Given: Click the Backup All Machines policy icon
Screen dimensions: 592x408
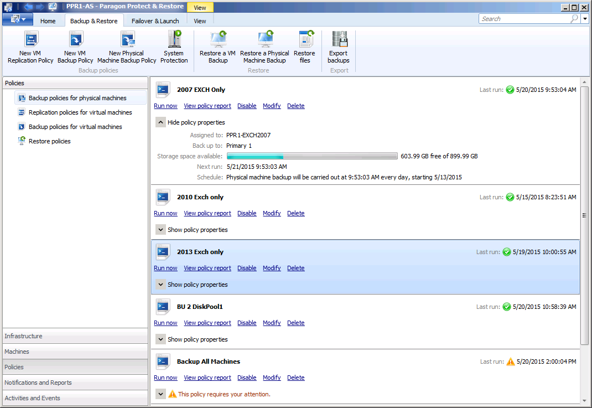Looking at the screenshot, I should tap(163, 361).
